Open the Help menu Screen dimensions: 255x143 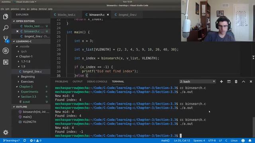click(x=50, y=9)
